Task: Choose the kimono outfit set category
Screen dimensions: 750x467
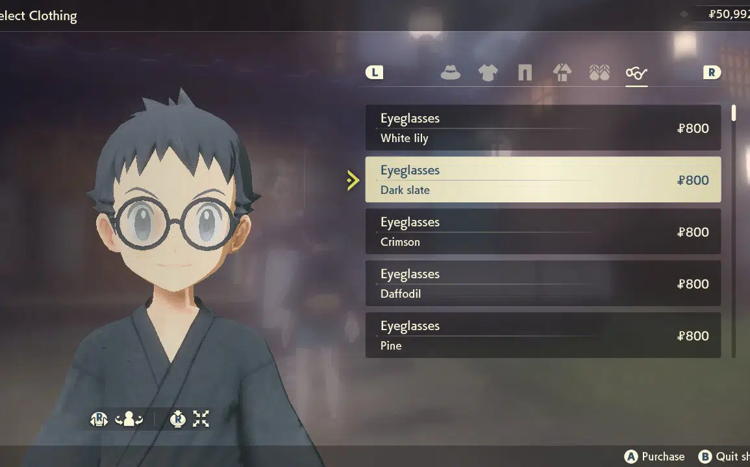Action: (562, 73)
